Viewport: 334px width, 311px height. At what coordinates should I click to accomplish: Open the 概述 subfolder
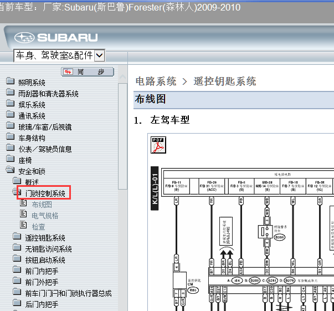click(32, 182)
